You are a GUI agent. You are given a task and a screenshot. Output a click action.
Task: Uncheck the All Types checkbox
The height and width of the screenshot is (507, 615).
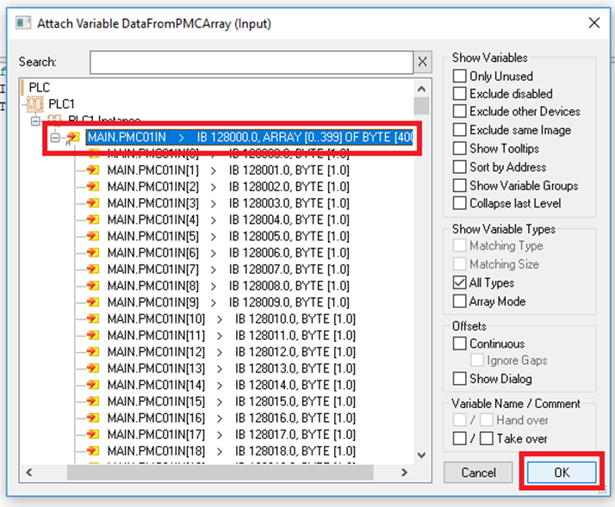coord(460,283)
